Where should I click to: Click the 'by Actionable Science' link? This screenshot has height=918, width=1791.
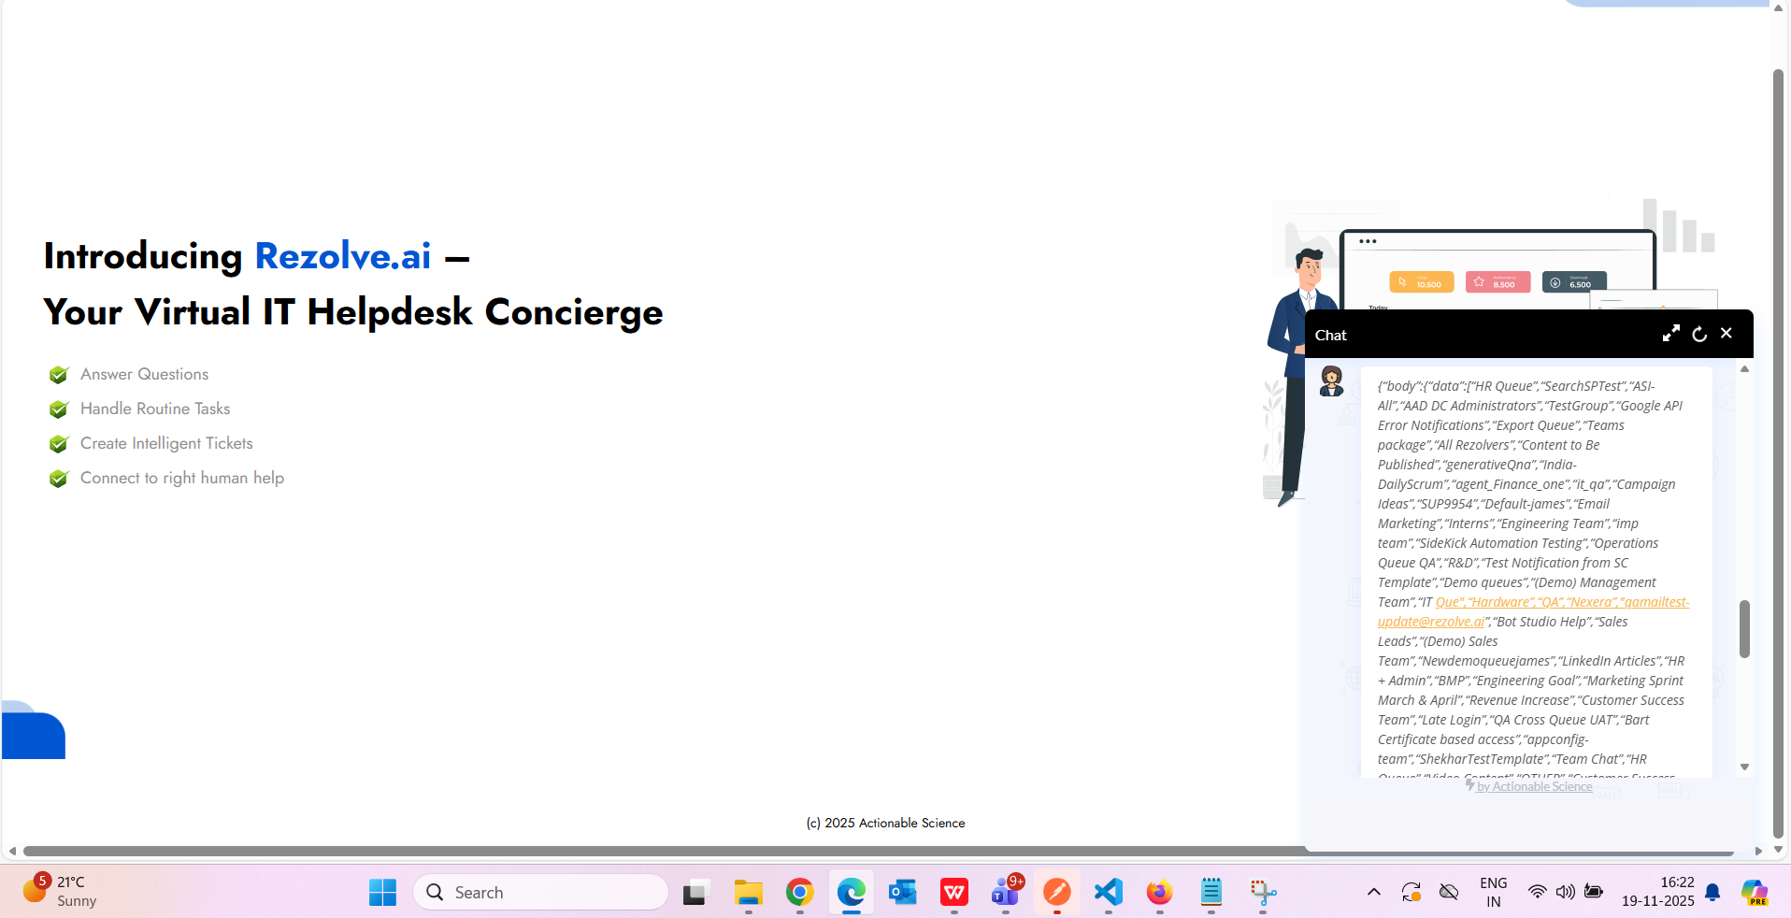click(1534, 786)
